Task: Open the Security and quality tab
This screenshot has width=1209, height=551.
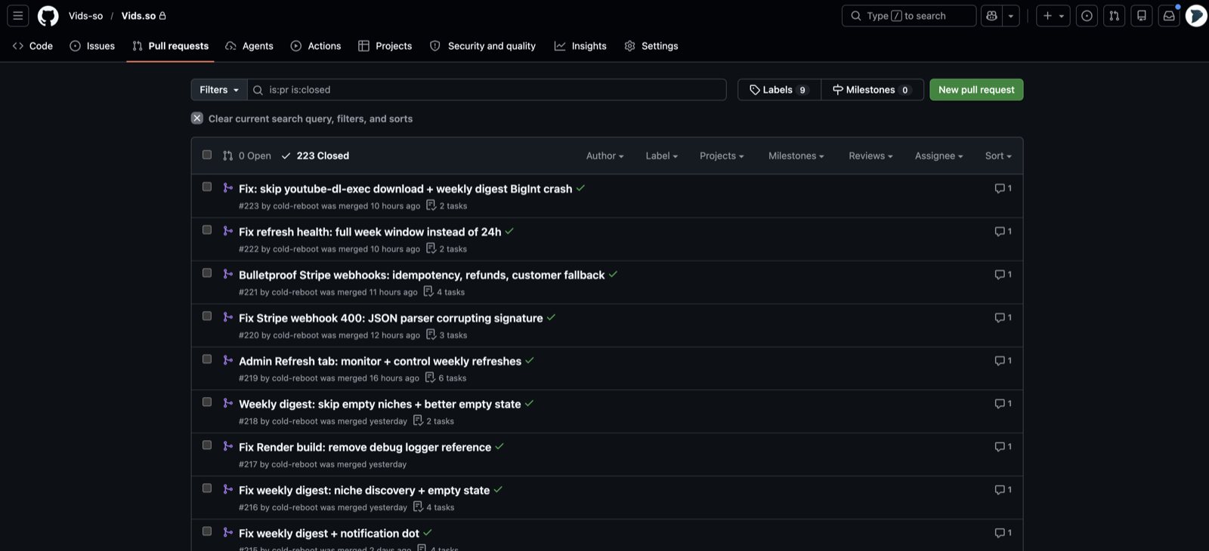Action: coord(483,46)
